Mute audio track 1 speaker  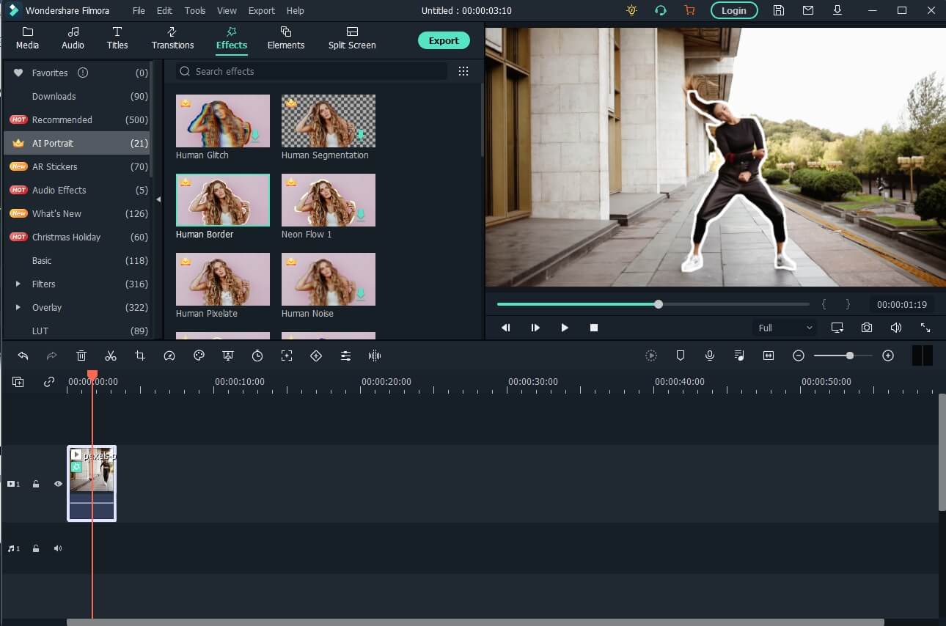[58, 548]
